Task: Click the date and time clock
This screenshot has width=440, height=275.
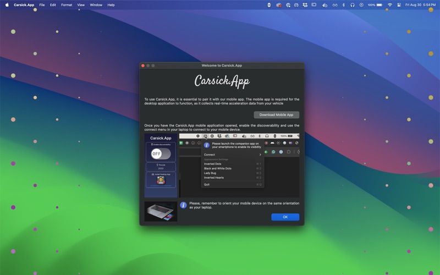Action: (420, 5)
